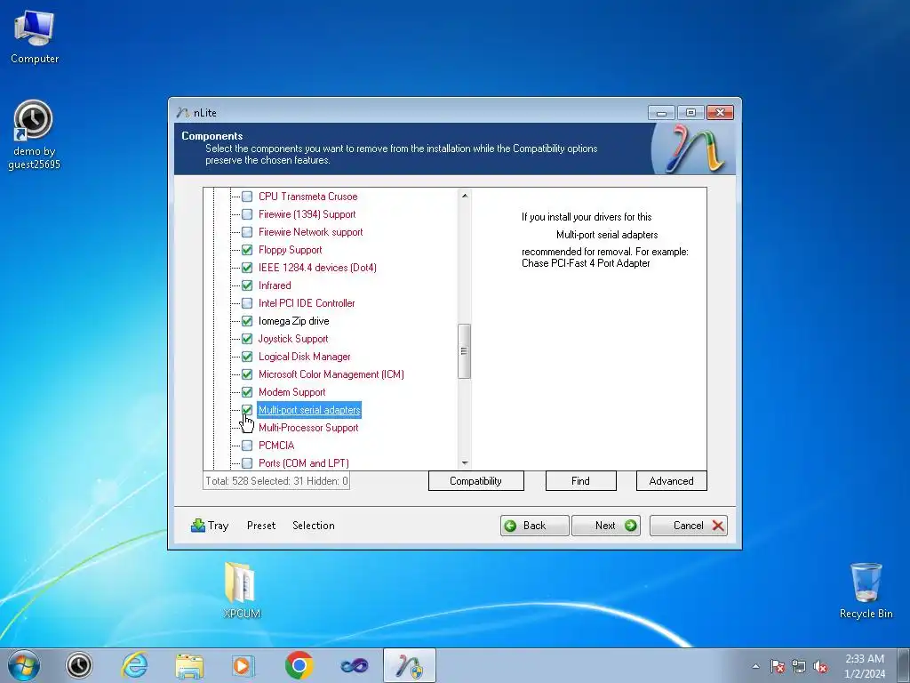Screen dimensions: 910x683
Task: Click the component list scrollbar thumb
Action: coord(464,350)
